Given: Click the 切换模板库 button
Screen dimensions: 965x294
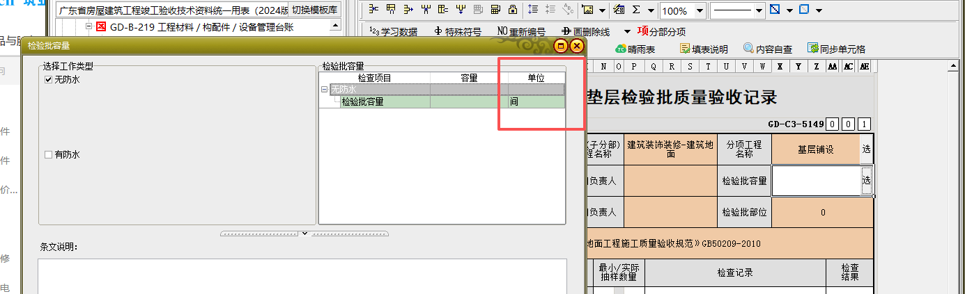Looking at the screenshot, I should click(x=315, y=10).
